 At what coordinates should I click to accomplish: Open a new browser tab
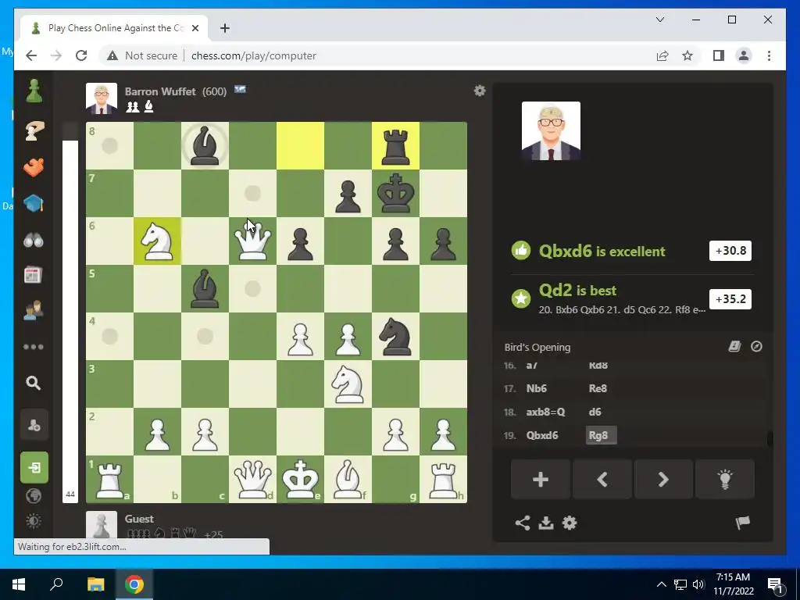pos(225,28)
